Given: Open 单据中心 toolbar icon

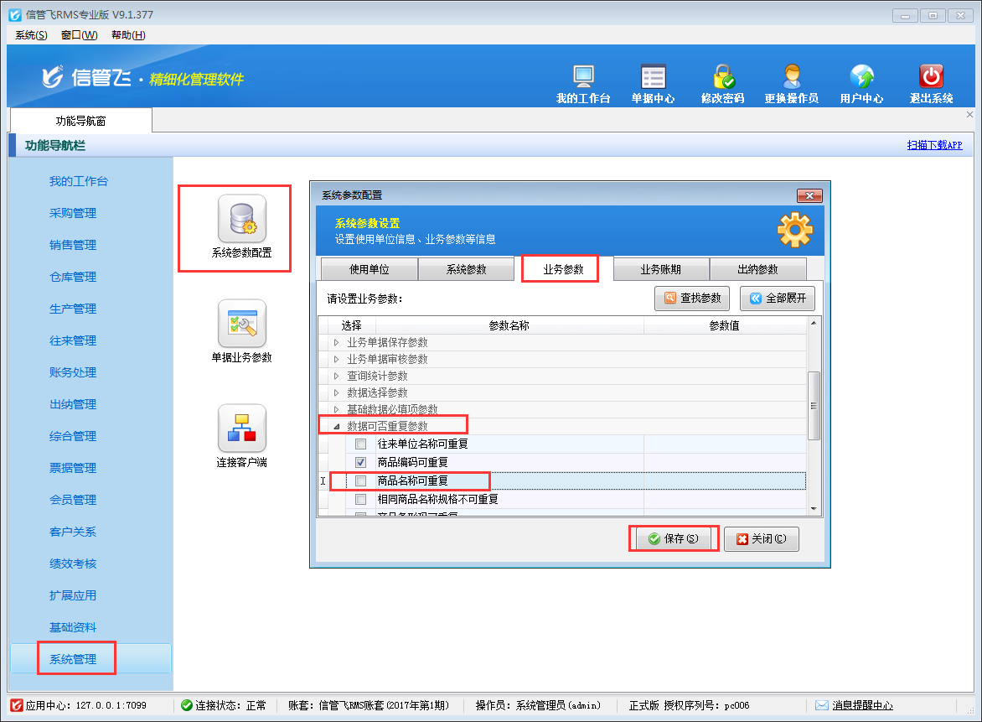Looking at the screenshot, I should (x=653, y=78).
